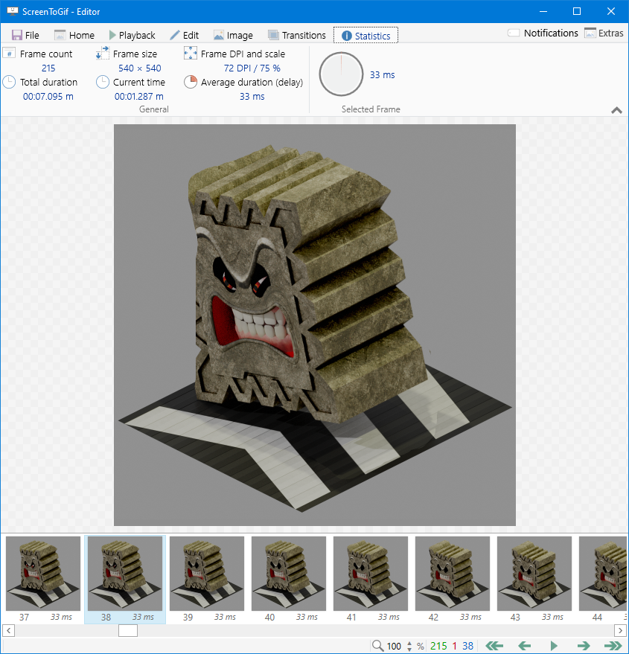Click the 72 DPI / 75 % value
Screen dimensions: 629x654
[x=252, y=68]
